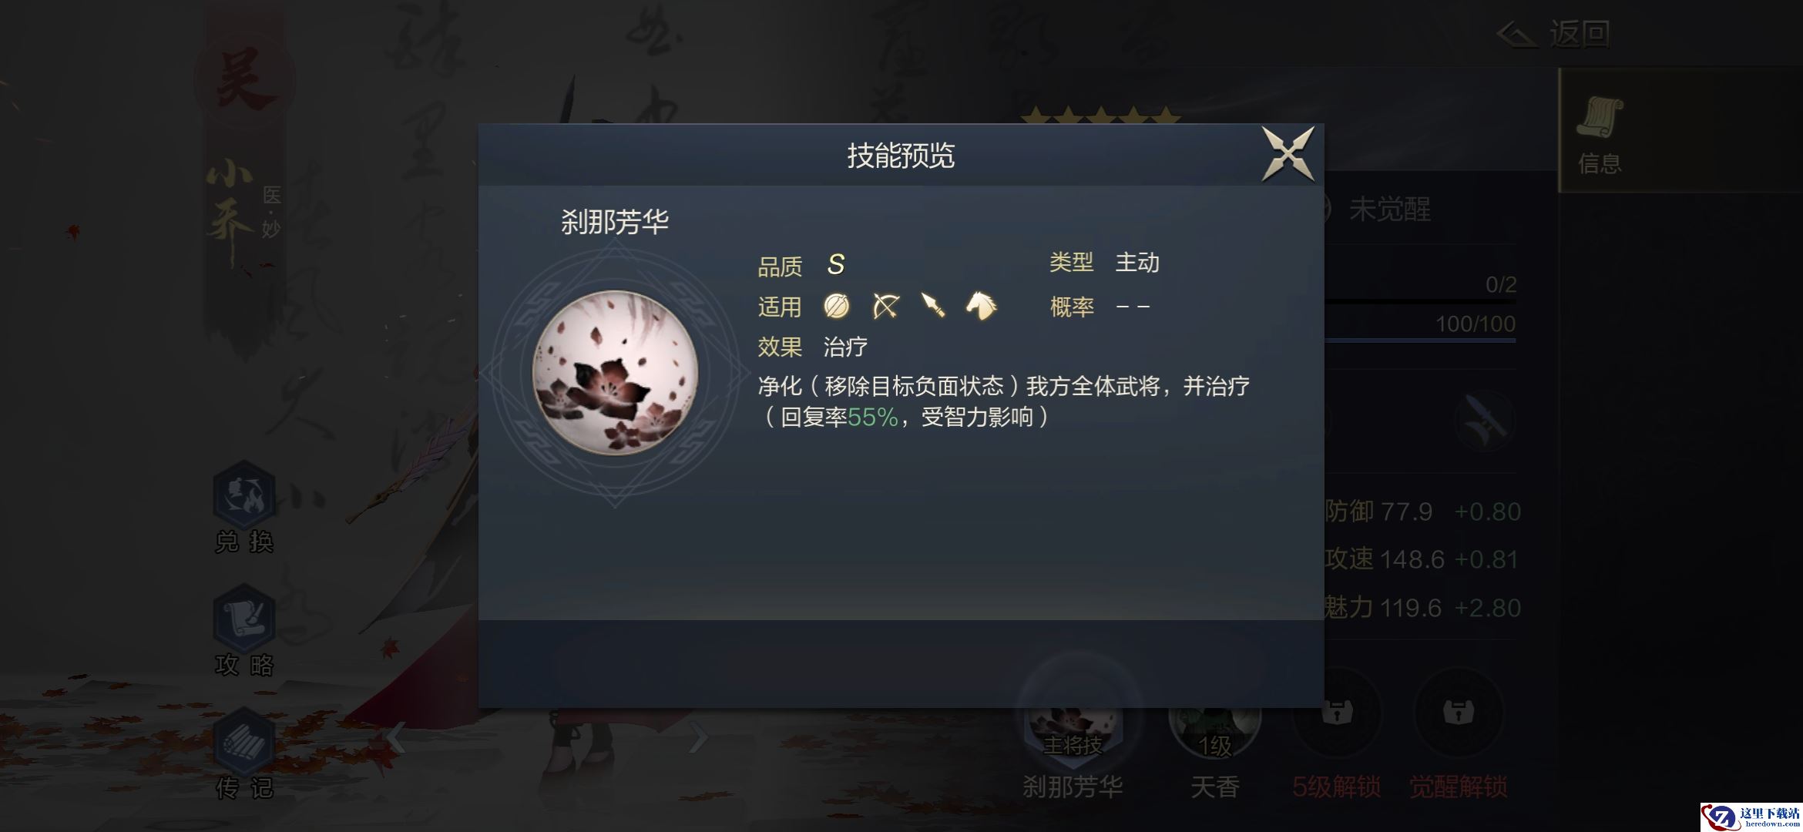Tap the bow archer troop icon

(x=885, y=306)
